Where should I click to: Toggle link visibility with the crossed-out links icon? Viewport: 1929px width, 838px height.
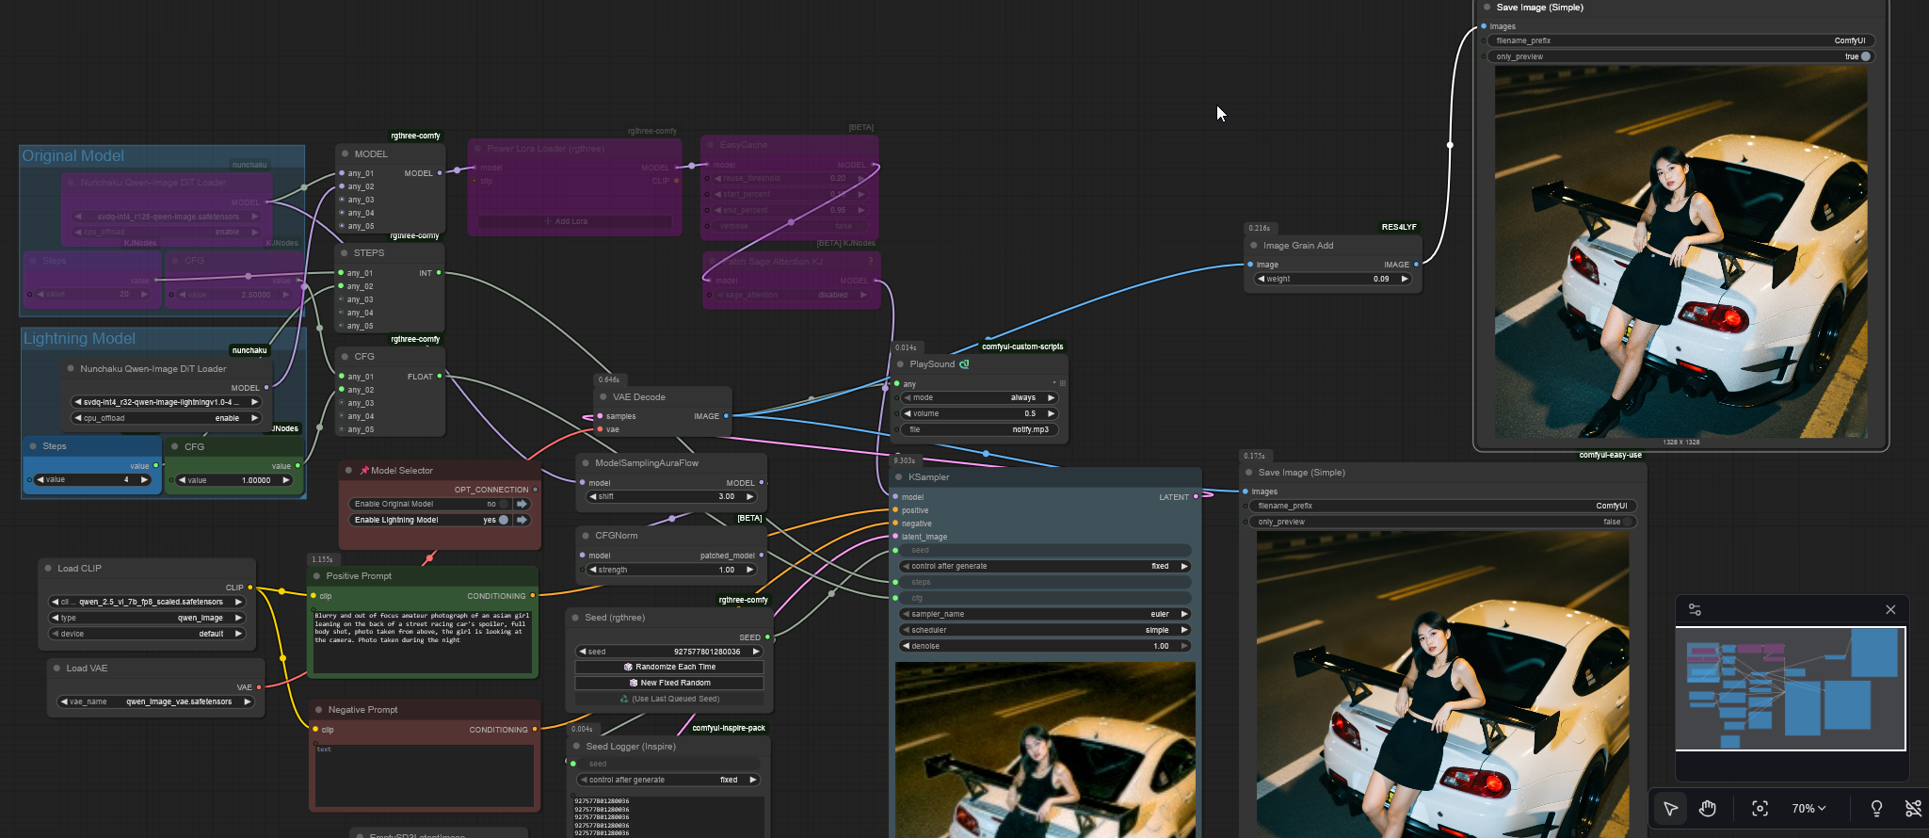click(x=1913, y=809)
